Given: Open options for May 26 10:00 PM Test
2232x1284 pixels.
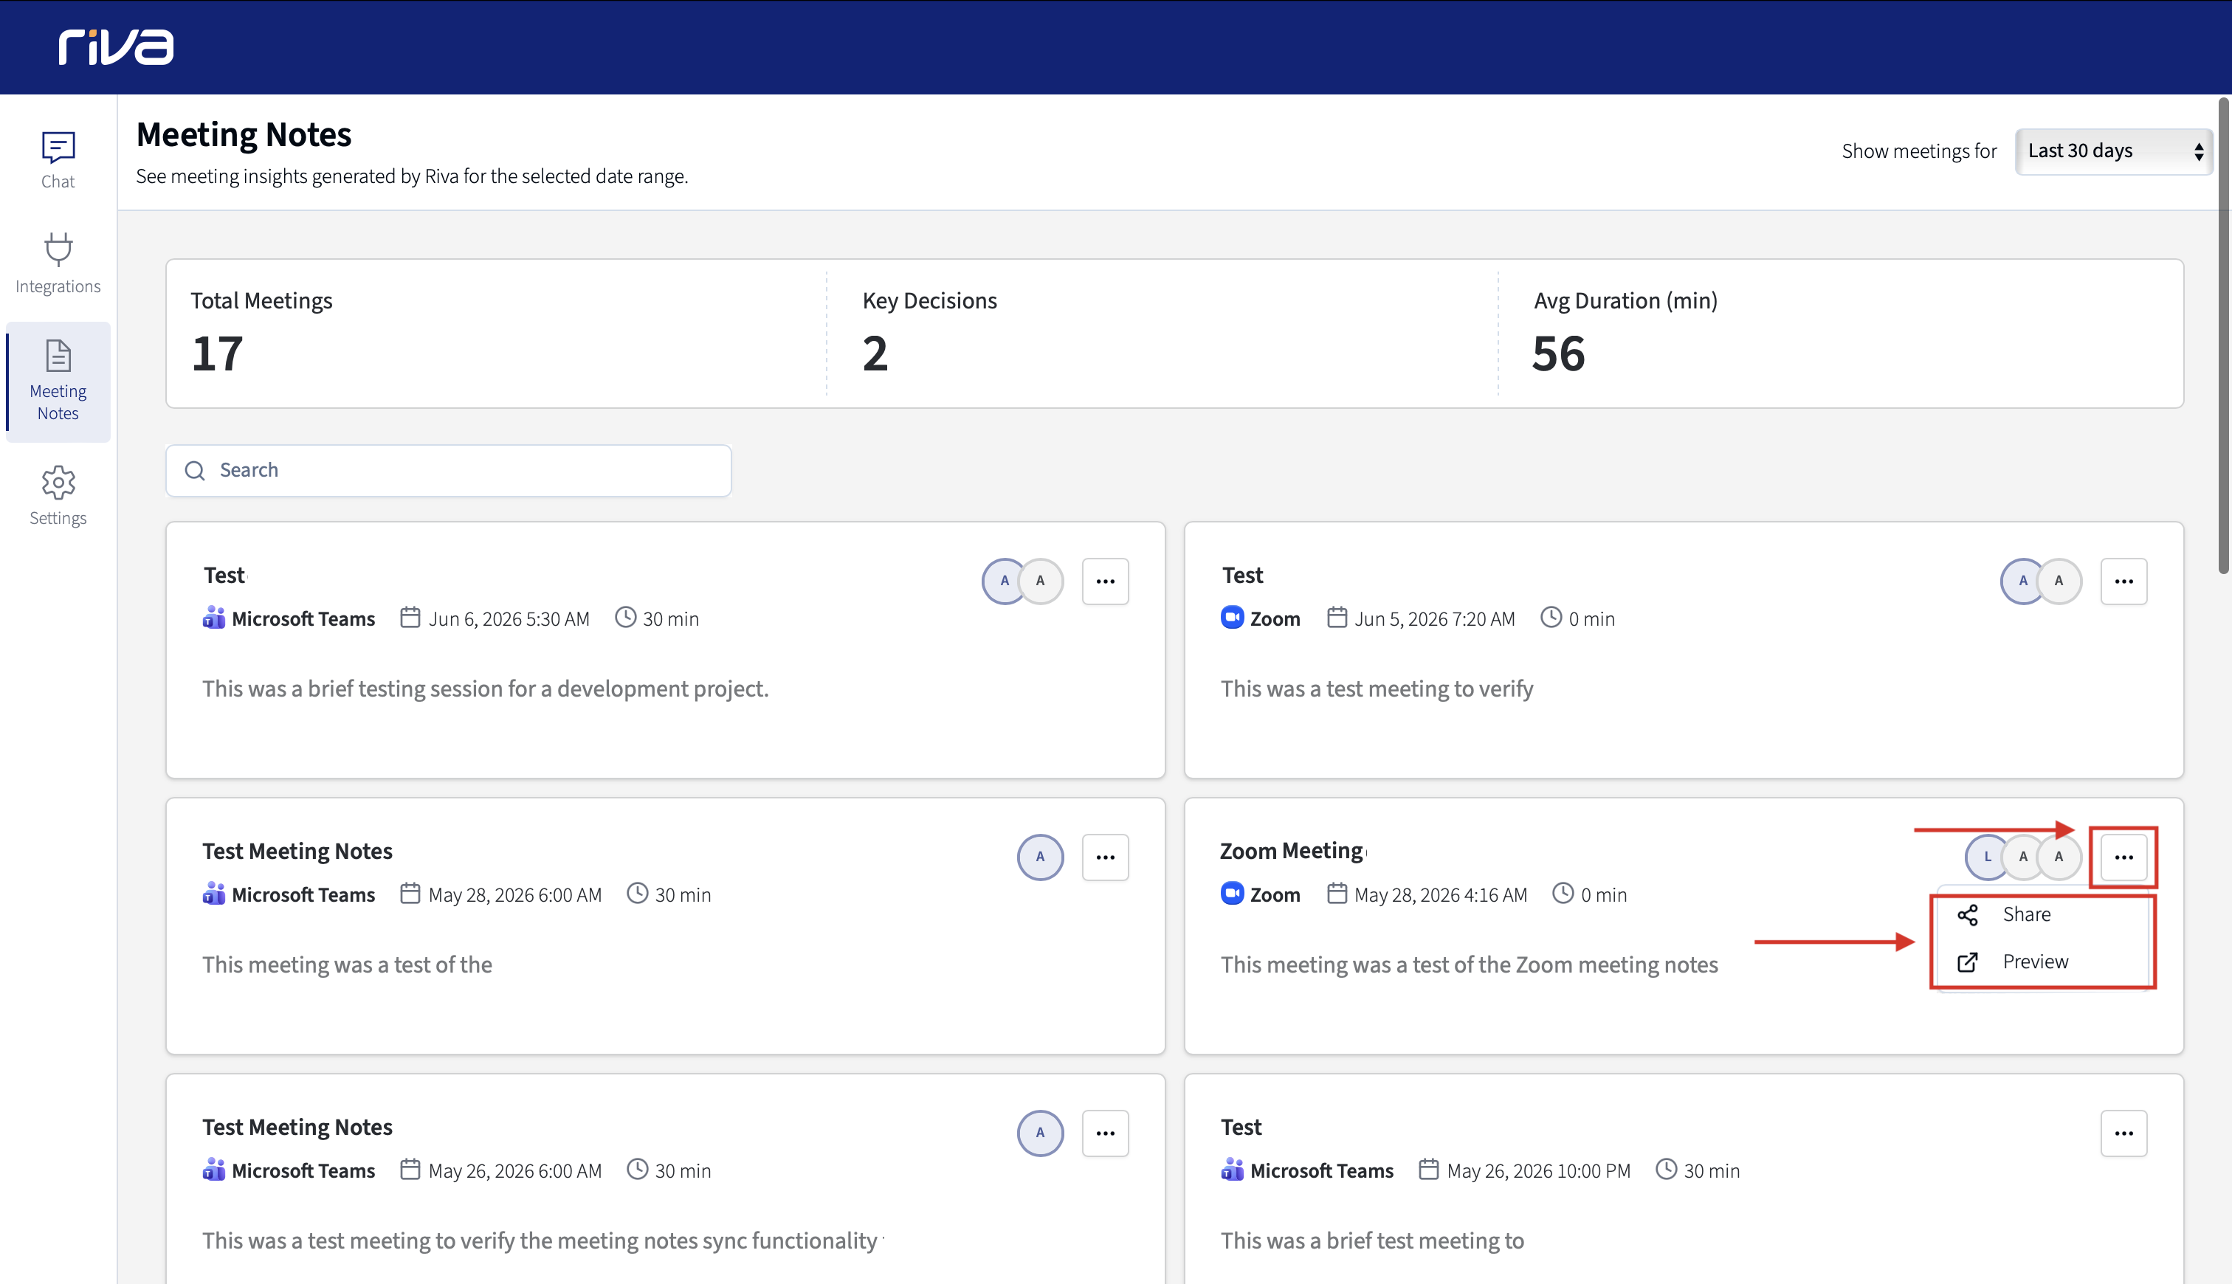Looking at the screenshot, I should pyautogui.click(x=2123, y=1133).
